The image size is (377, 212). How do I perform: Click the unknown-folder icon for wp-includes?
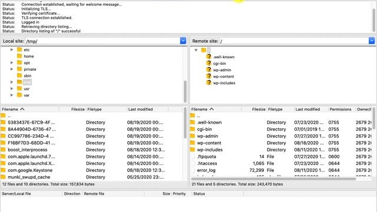click(x=209, y=82)
